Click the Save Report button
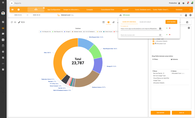Image resolution: width=195 pixels, height=118 pixels. [160, 113]
